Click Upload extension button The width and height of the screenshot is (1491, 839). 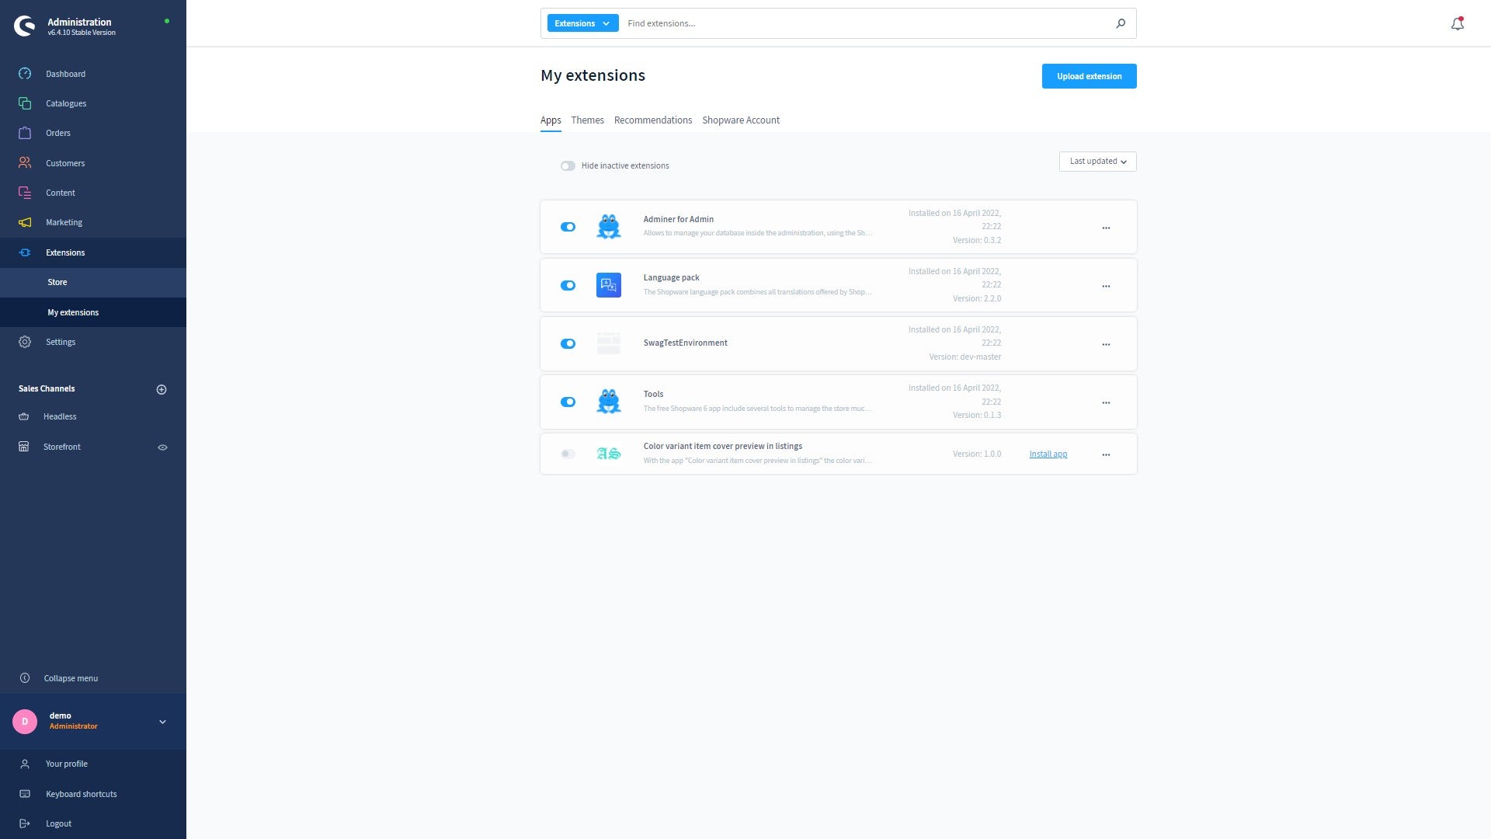point(1089,76)
